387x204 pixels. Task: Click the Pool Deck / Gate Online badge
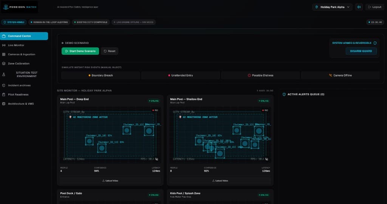[x=154, y=195]
